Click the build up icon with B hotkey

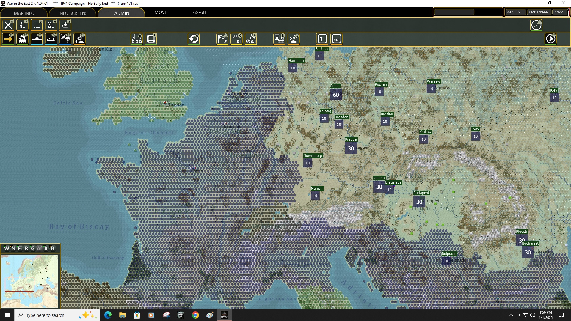pyautogui.click(x=137, y=39)
